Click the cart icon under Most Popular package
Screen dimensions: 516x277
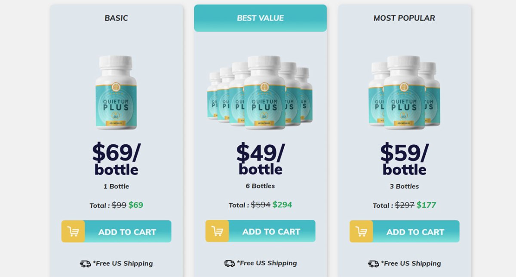pos(361,231)
